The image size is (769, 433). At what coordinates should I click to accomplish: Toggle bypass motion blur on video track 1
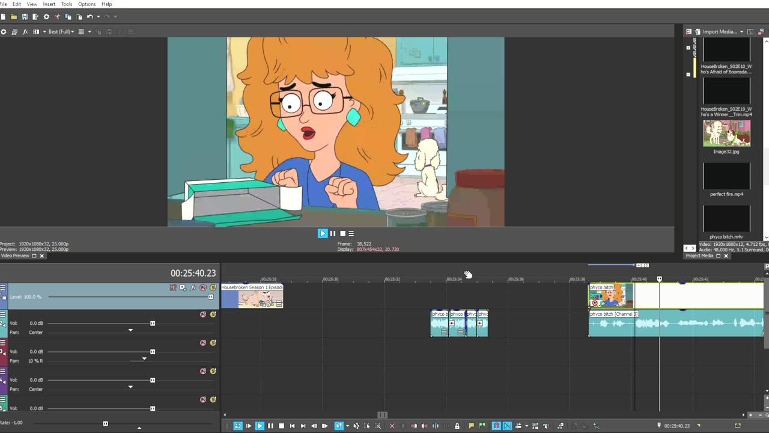[173, 288]
